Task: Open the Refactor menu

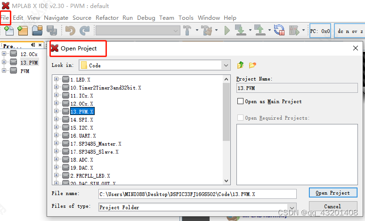Action: [x=107, y=18]
